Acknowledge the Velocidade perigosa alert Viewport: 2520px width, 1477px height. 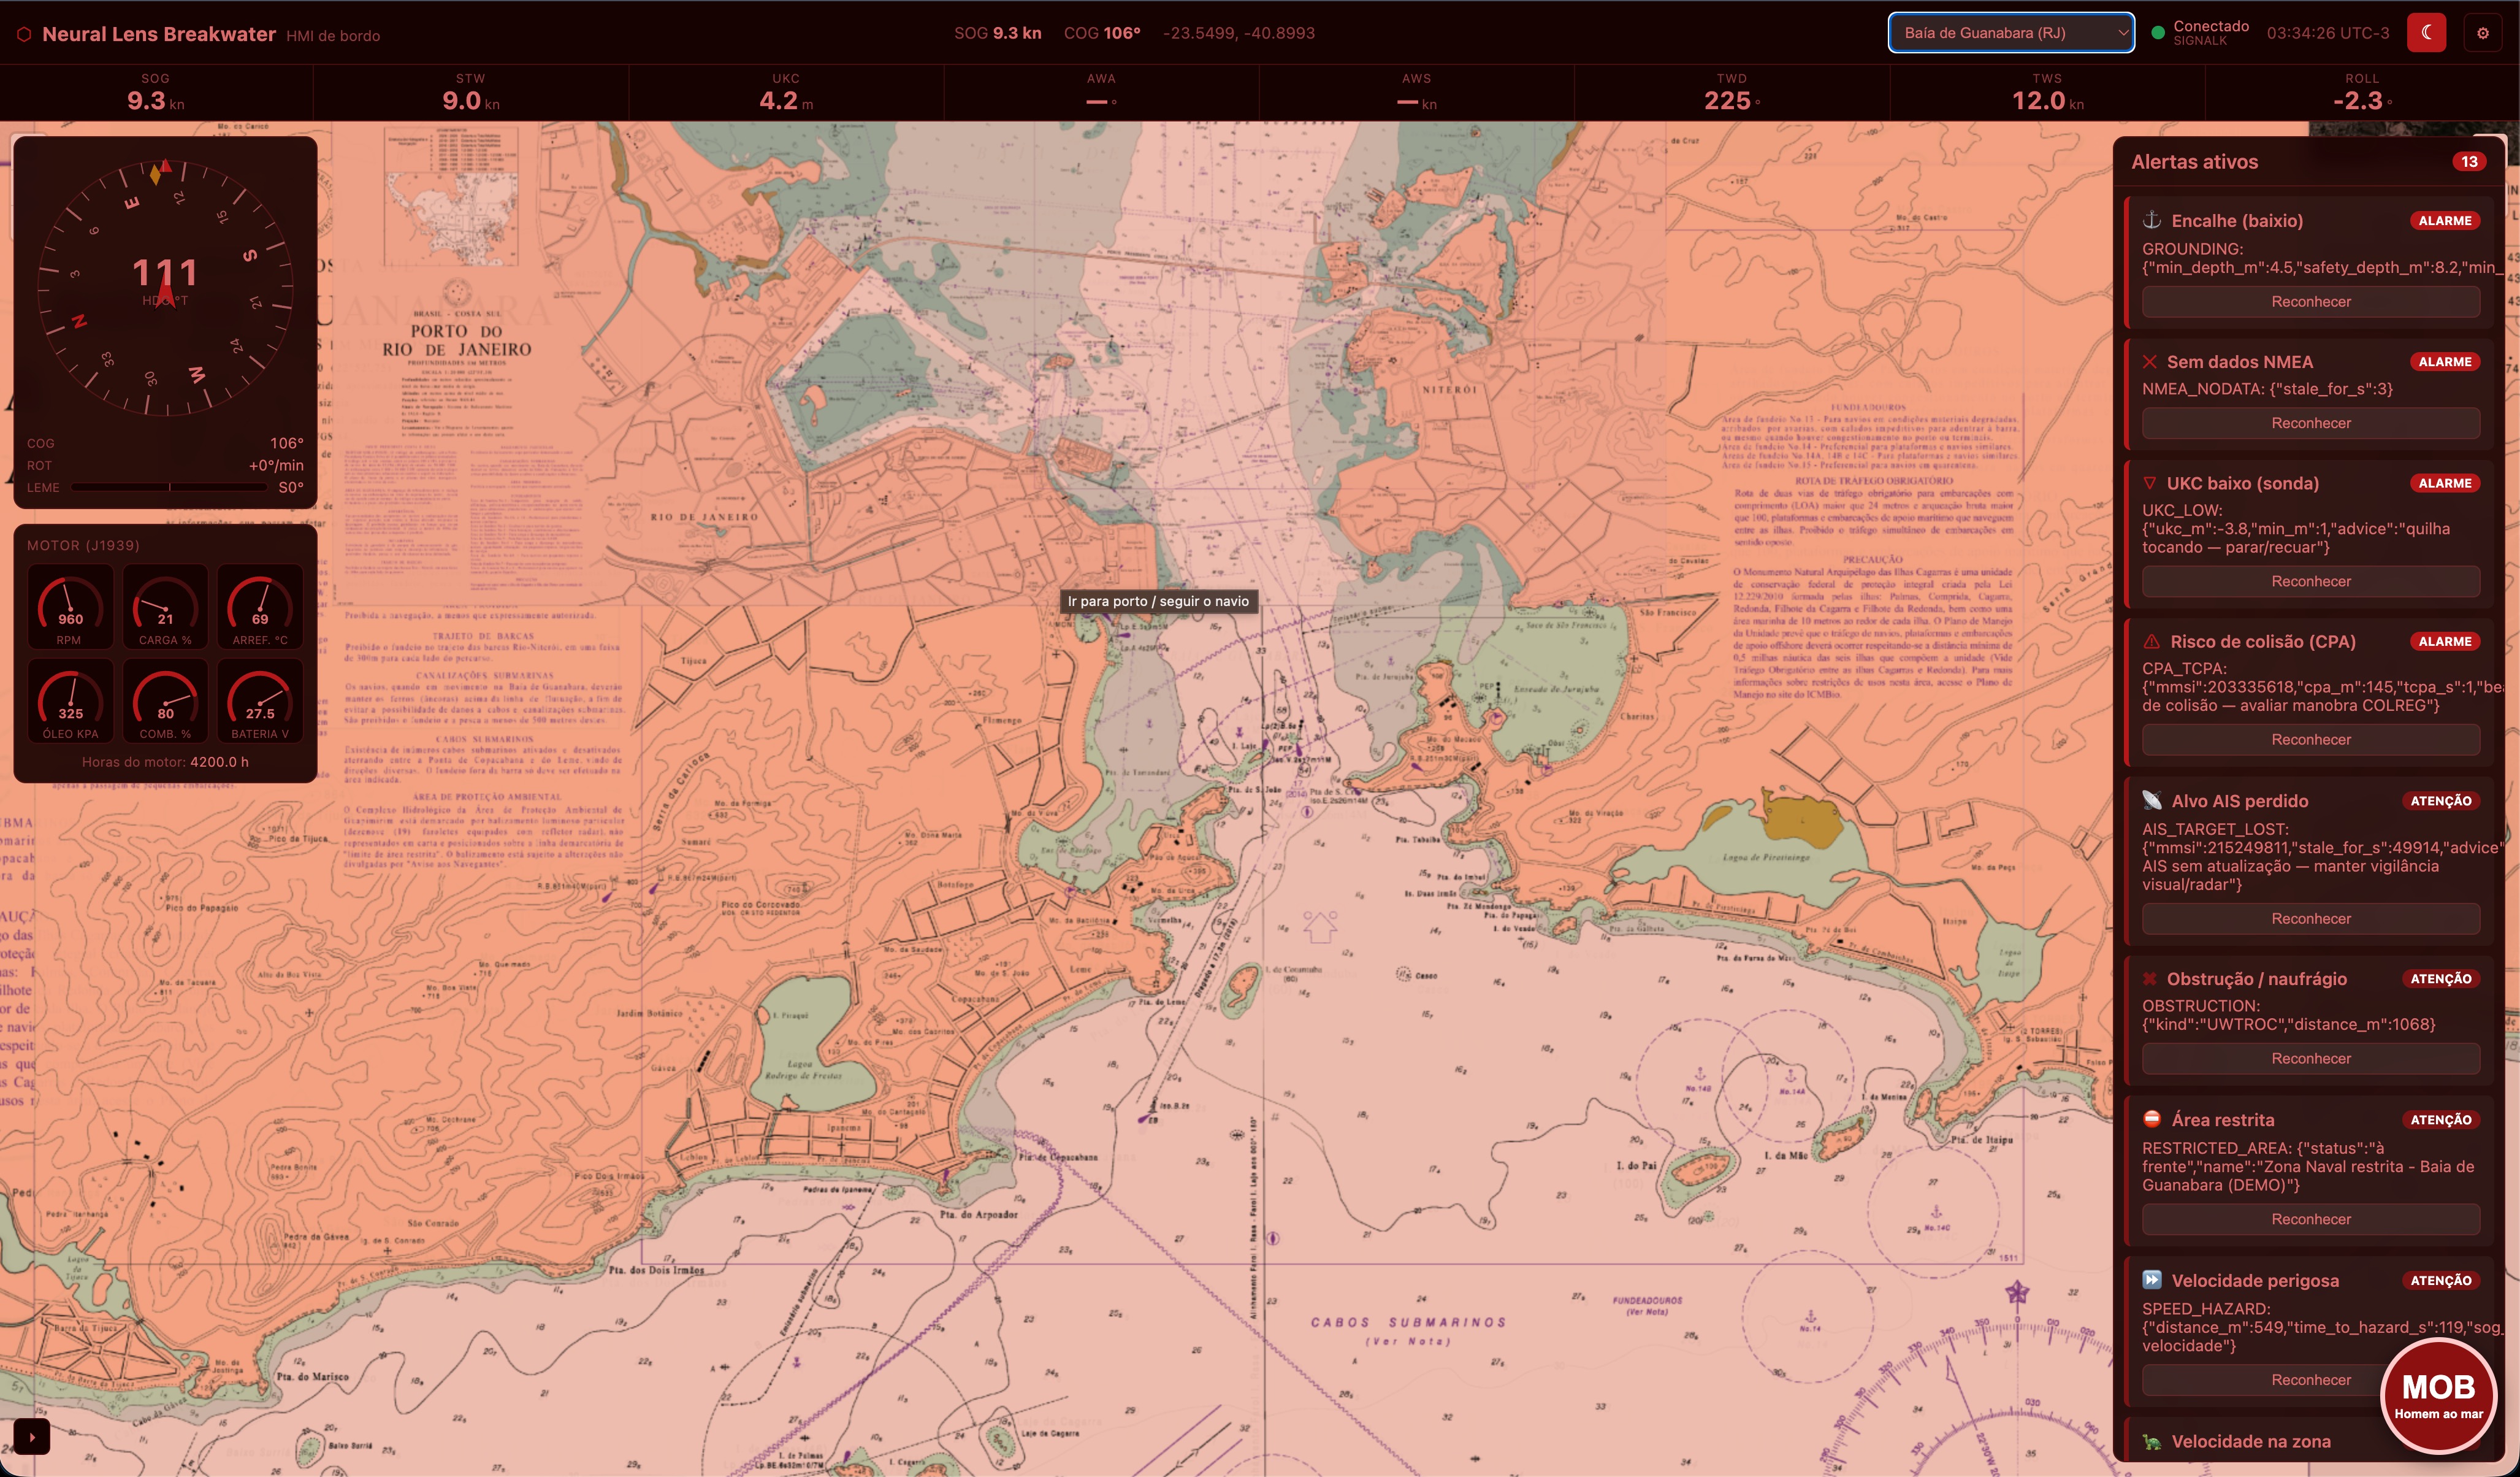(2311, 1380)
